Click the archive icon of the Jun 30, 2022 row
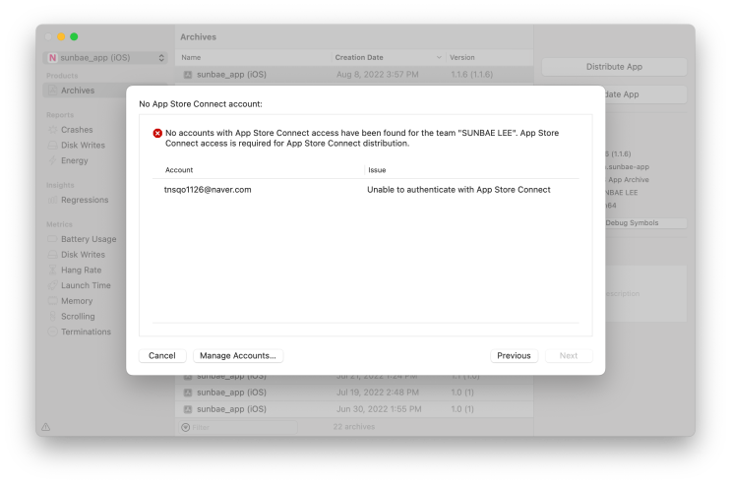Screen dimensions: 731x484 coord(188,409)
